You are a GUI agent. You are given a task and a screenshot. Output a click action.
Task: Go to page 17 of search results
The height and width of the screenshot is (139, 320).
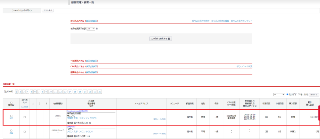(x=85, y=92)
